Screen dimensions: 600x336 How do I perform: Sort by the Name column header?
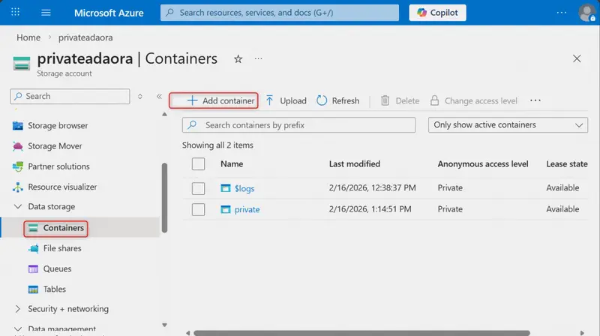point(232,163)
